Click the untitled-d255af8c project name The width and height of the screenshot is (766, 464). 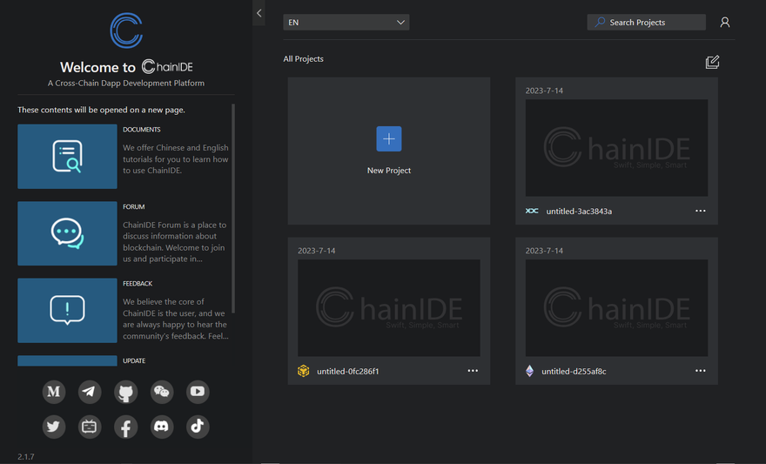pyautogui.click(x=574, y=371)
